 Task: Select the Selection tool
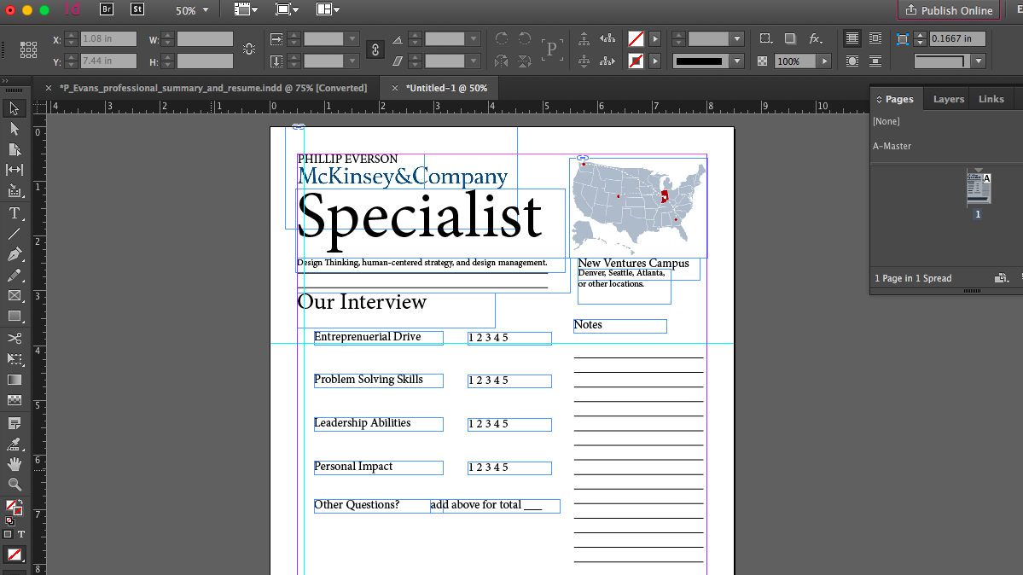coord(14,108)
